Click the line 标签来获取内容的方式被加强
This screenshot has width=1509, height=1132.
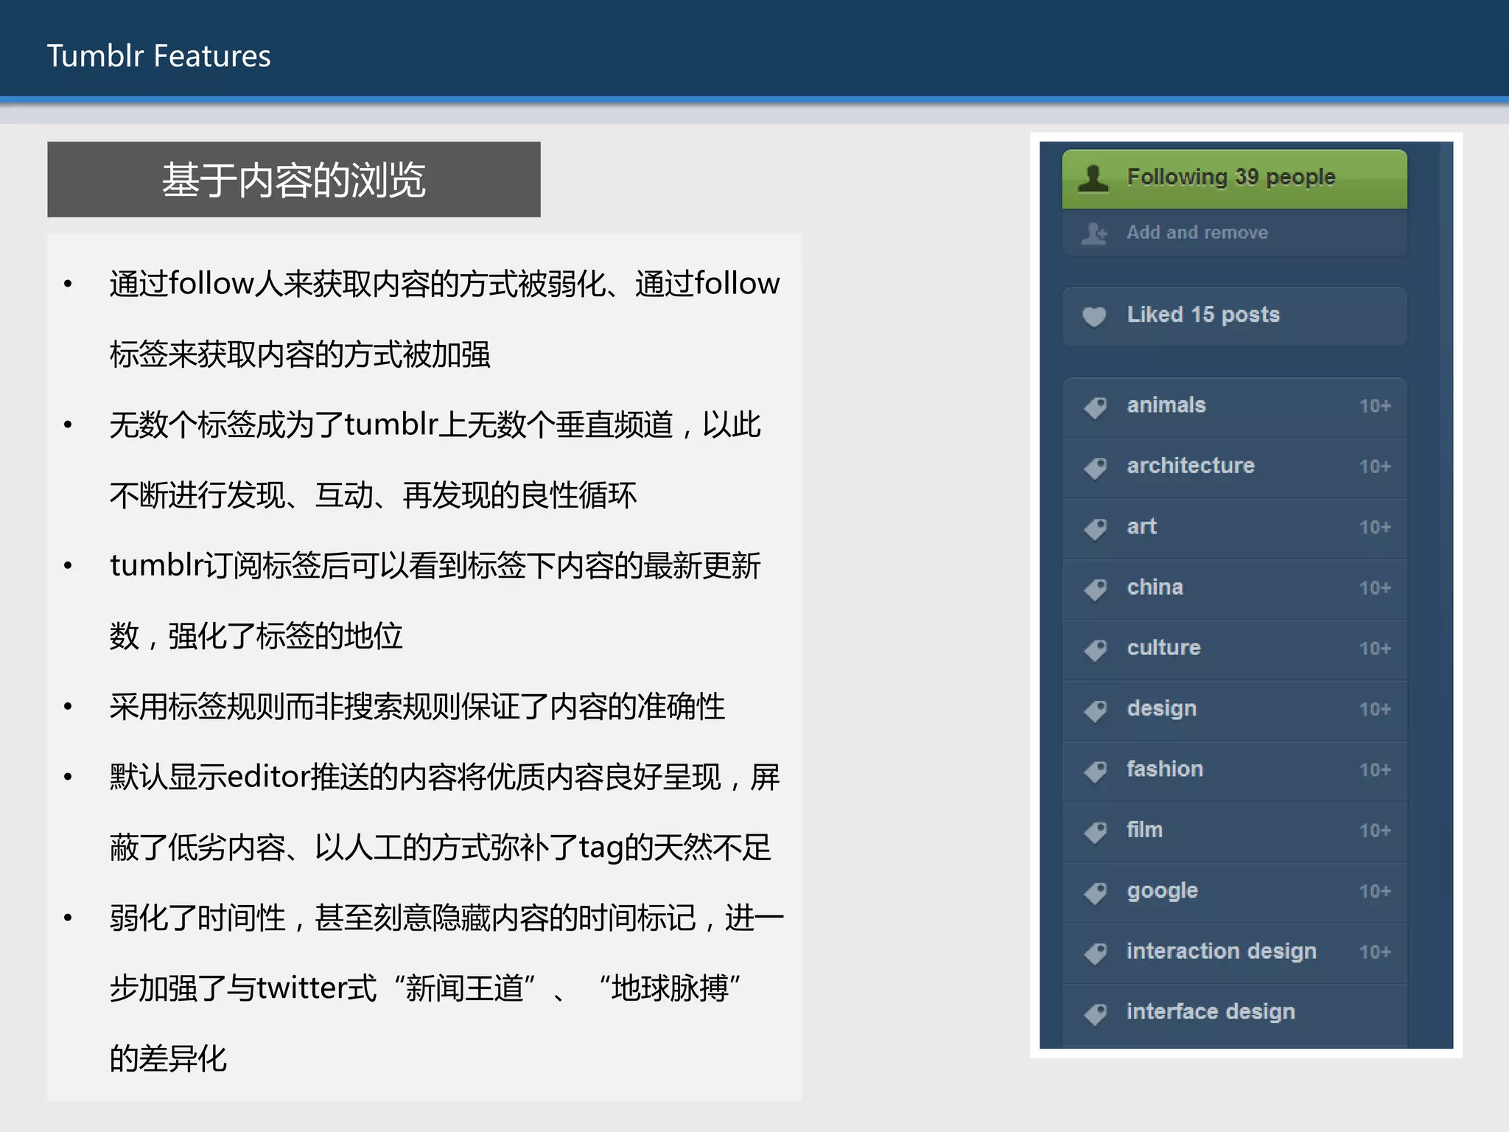tap(300, 354)
